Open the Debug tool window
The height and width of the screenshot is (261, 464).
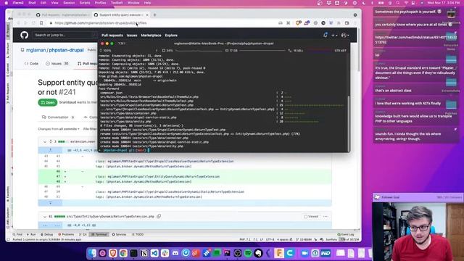46,234
